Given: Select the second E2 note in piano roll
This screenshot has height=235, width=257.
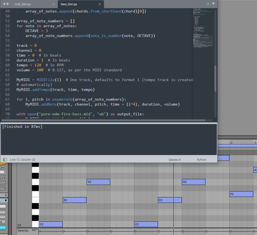Looking at the screenshot, I should [x=170, y=200].
